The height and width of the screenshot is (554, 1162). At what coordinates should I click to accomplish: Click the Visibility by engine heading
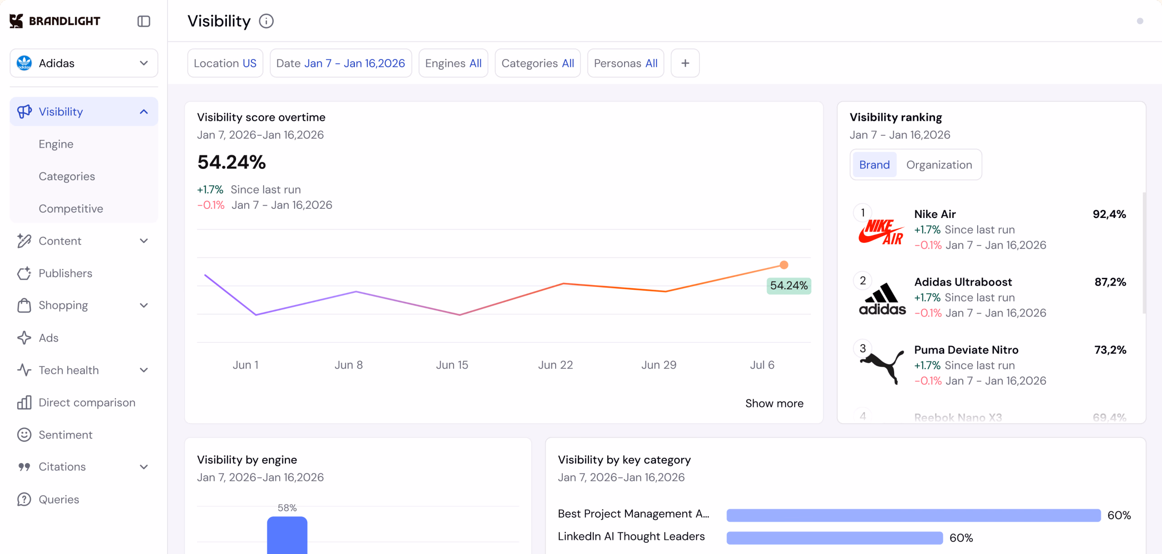coord(247,460)
